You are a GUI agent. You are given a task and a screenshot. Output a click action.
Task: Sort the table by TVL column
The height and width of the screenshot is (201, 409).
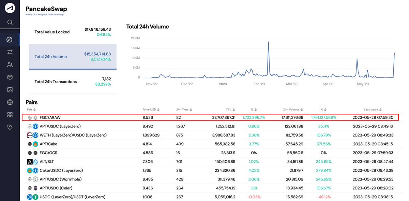pos(230,110)
